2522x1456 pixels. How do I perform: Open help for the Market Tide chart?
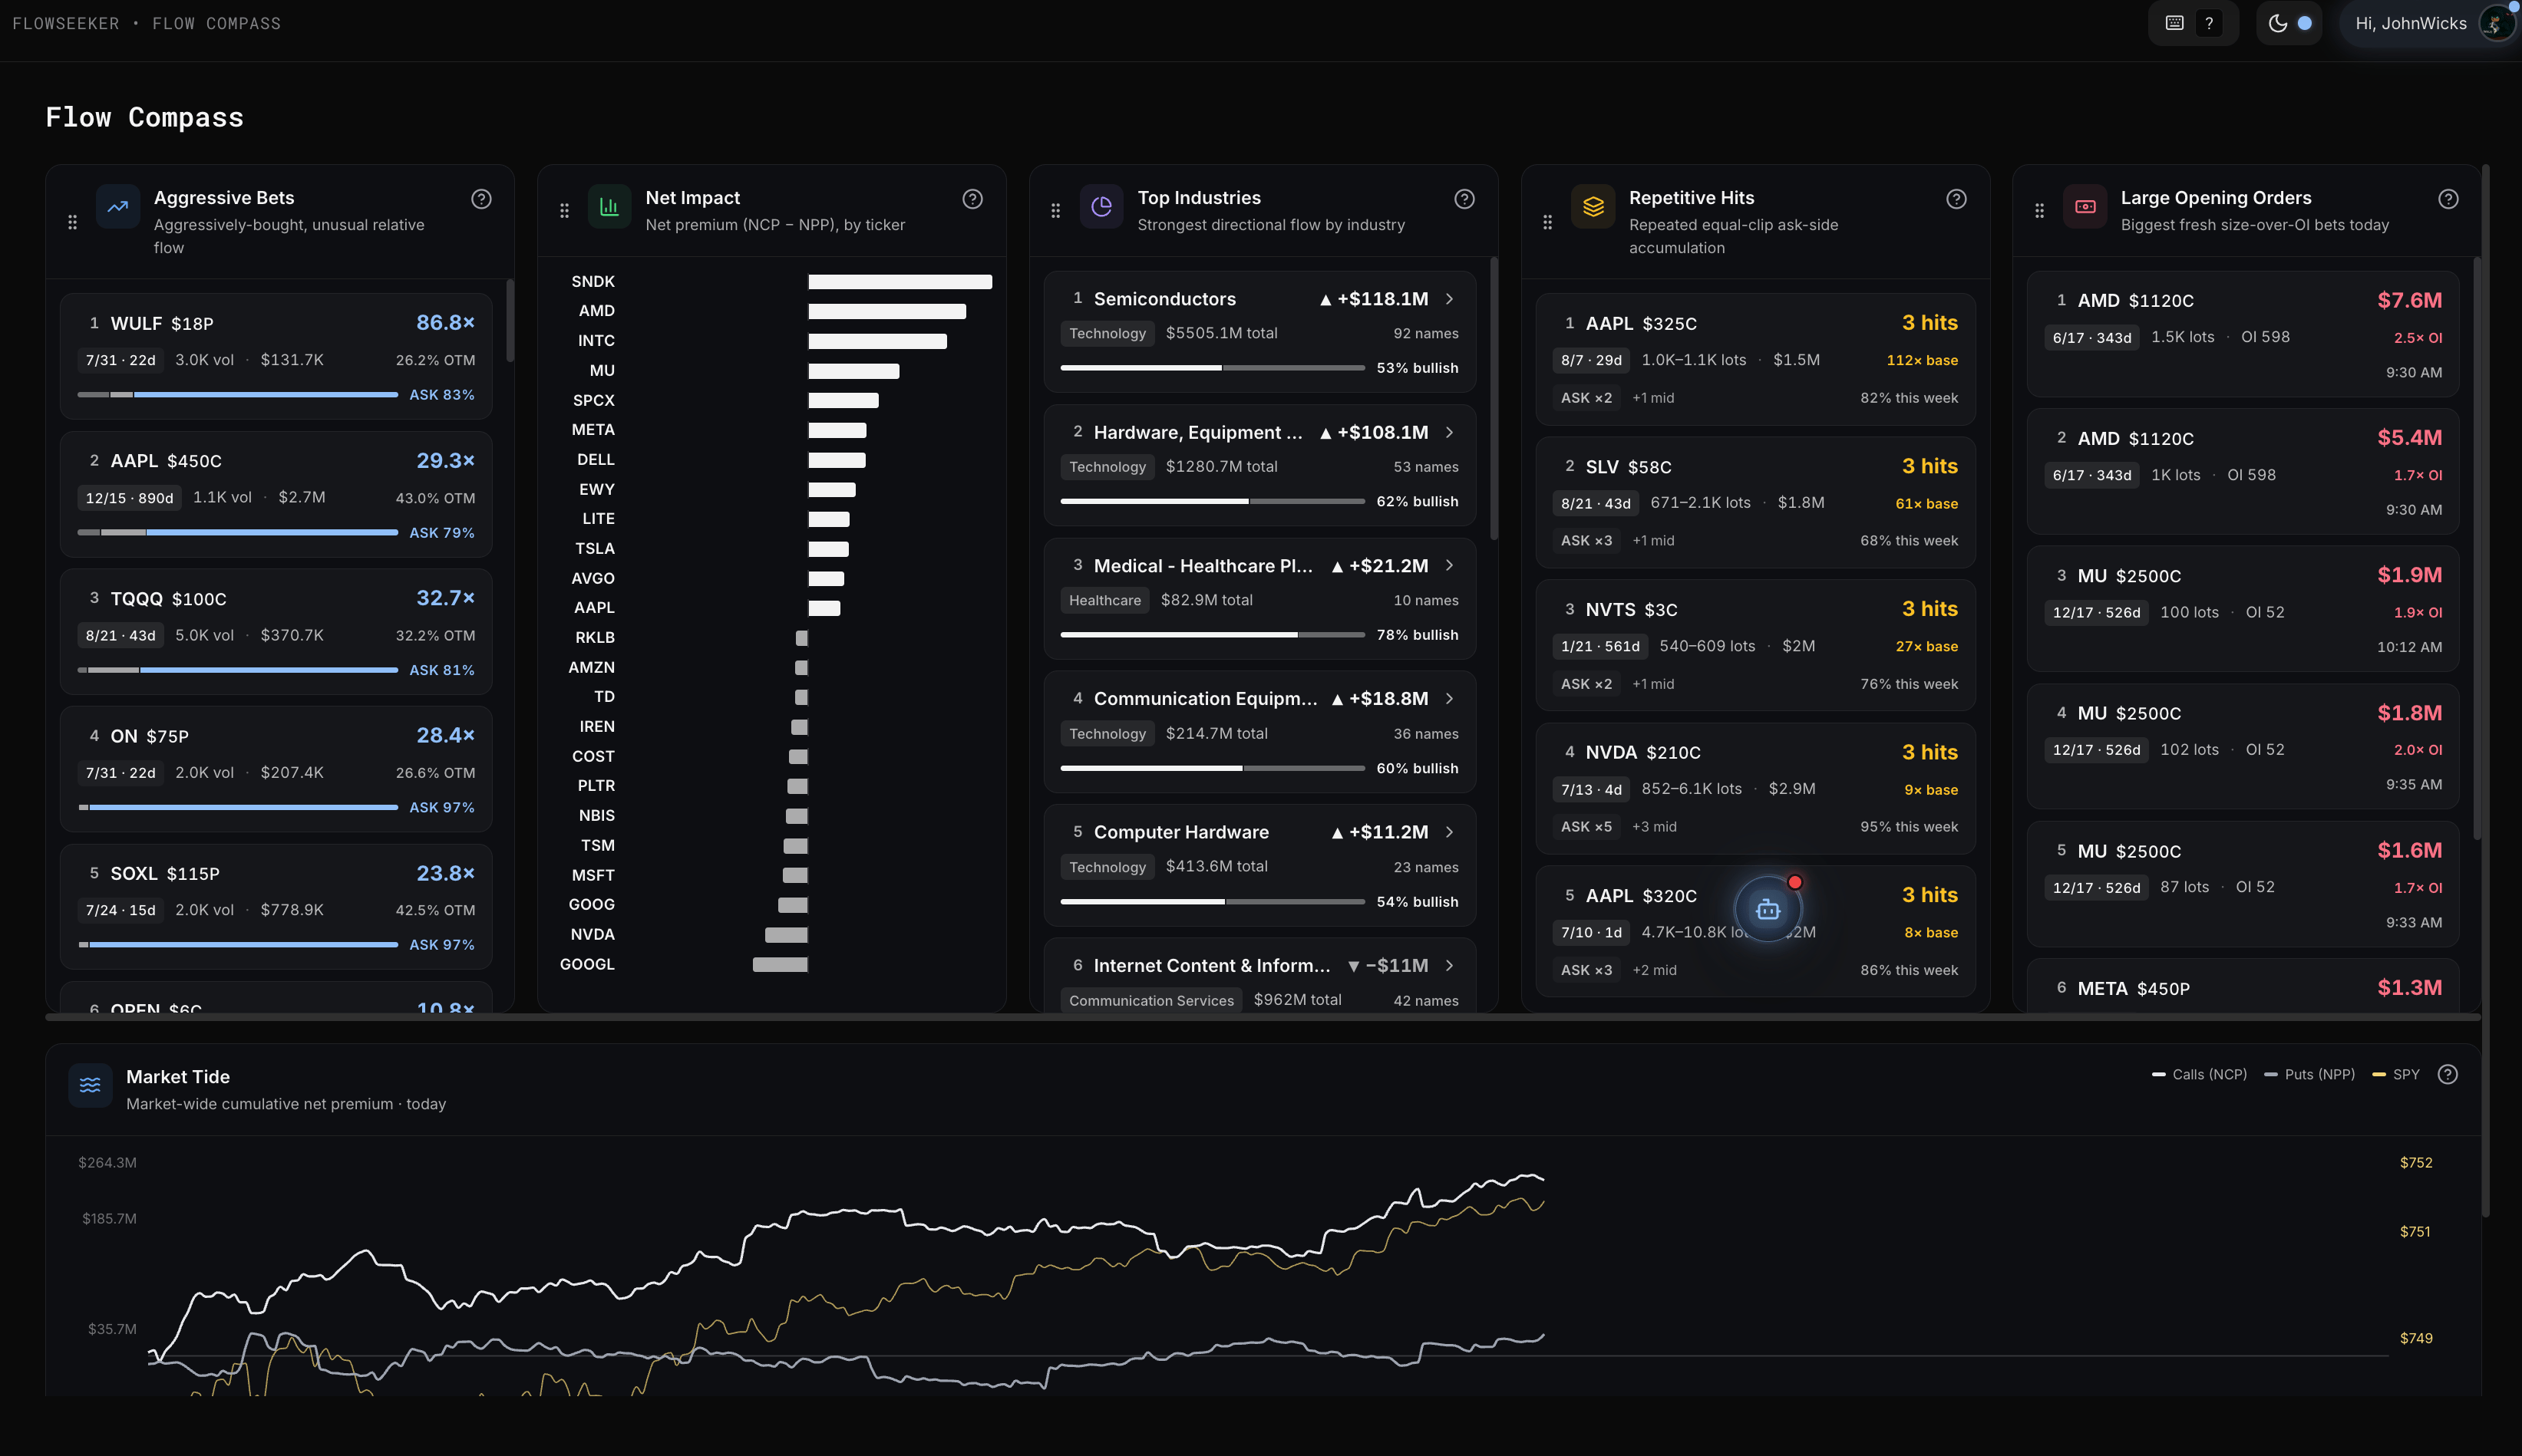pyautogui.click(x=2448, y=1074)
